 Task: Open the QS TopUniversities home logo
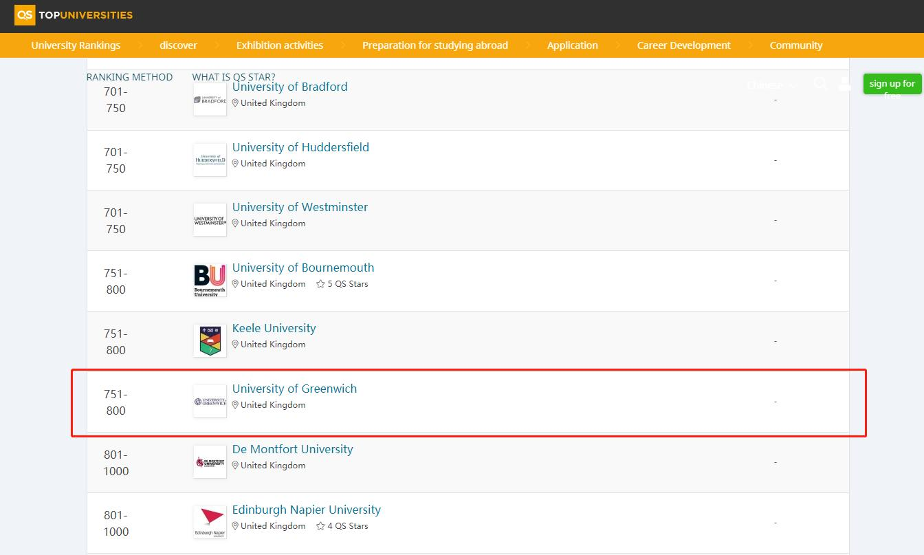[74, 14]
